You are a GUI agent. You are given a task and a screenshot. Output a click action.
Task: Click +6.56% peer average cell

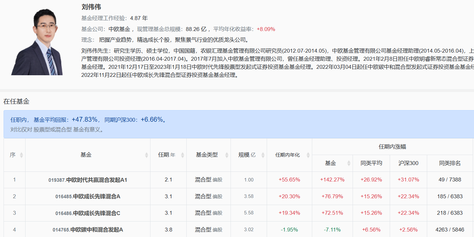click(371, 230)
